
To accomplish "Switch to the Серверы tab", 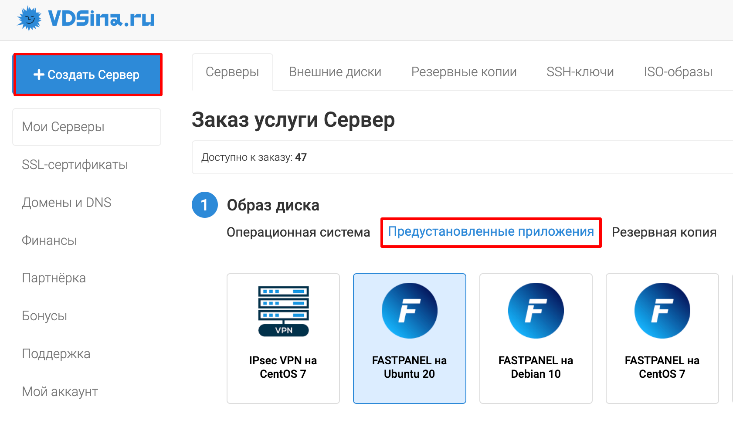I will click(232, 72).
